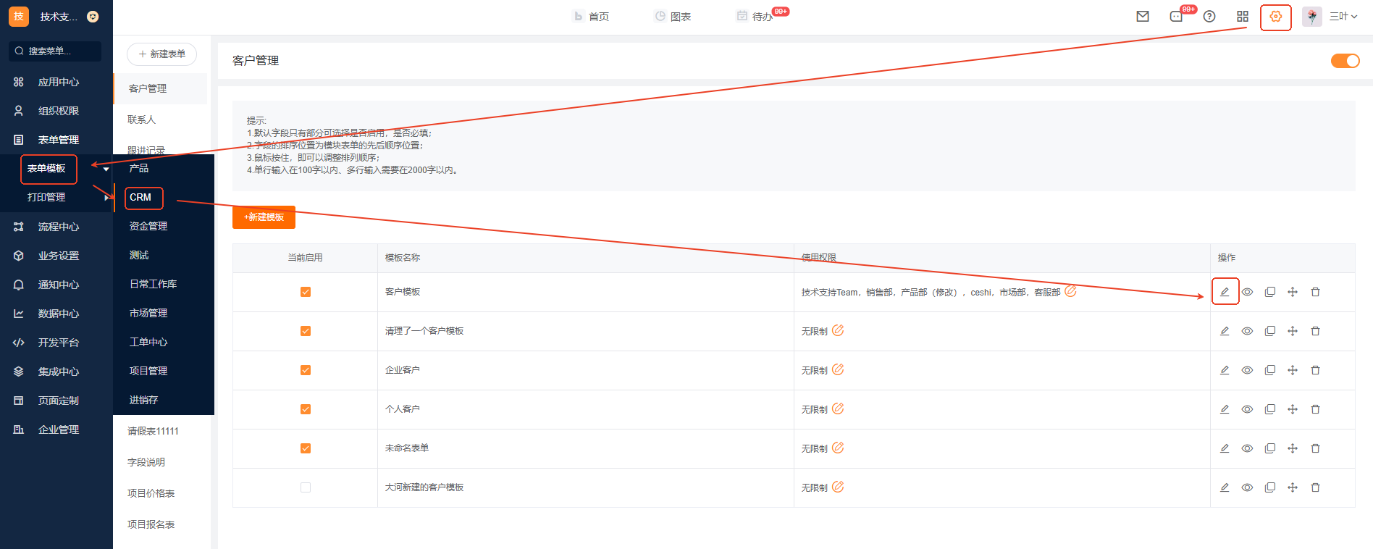Open the mail envelope icon

point(1143,17)
